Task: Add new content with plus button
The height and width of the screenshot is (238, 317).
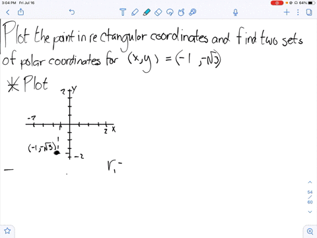Action: pyautogui.click(x=287, y=12)
